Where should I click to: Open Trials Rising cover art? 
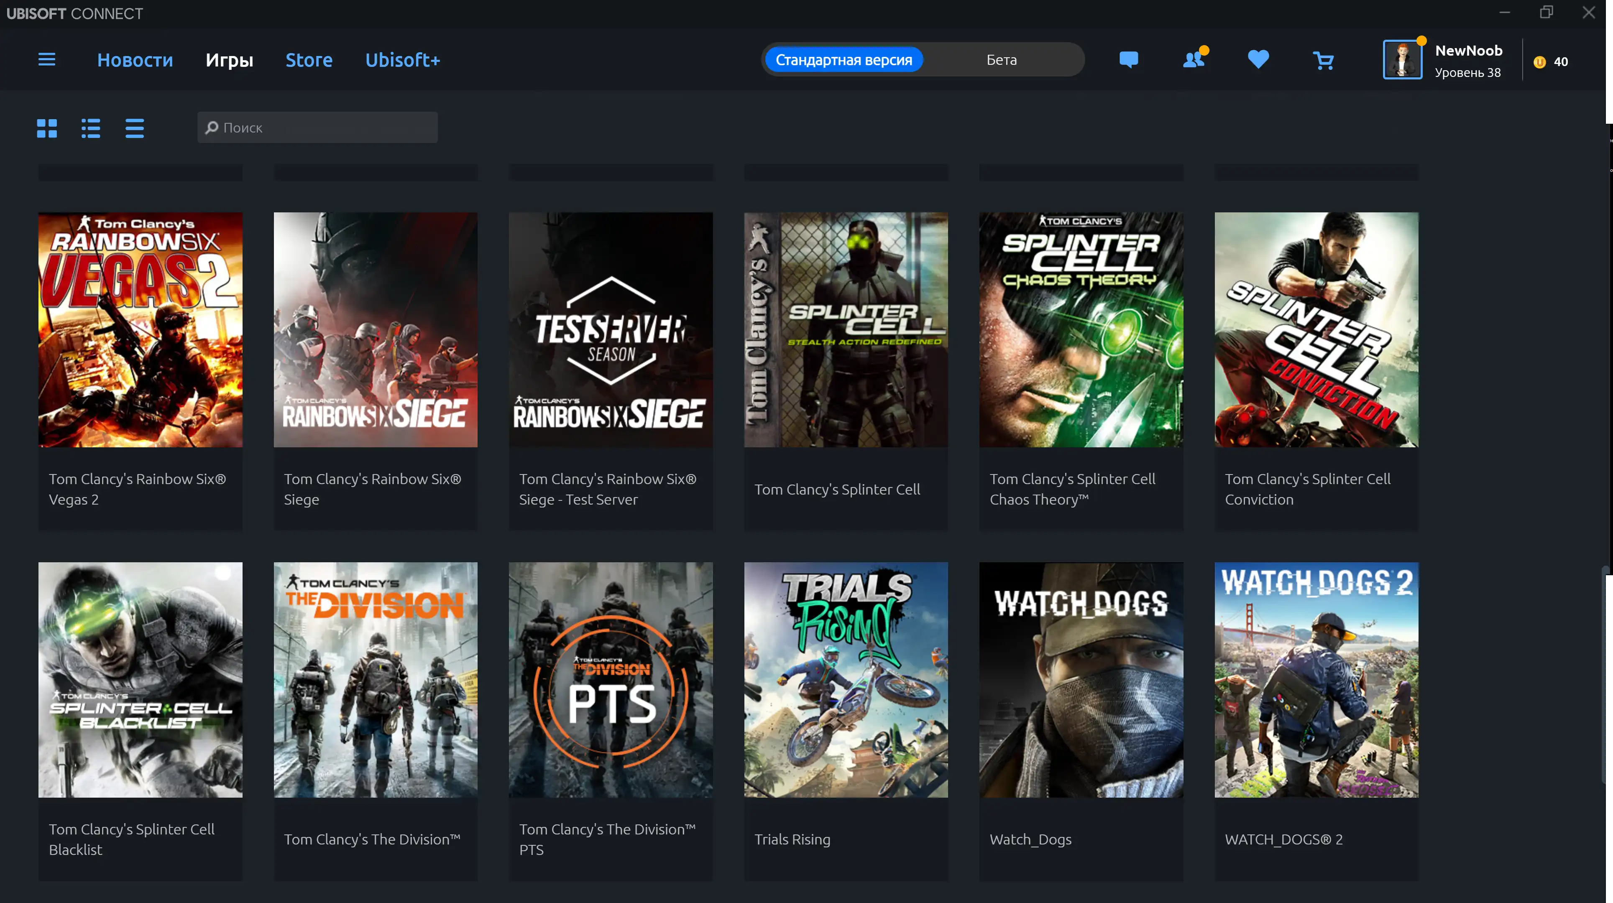pyautogui.click(x=846, y=680)
